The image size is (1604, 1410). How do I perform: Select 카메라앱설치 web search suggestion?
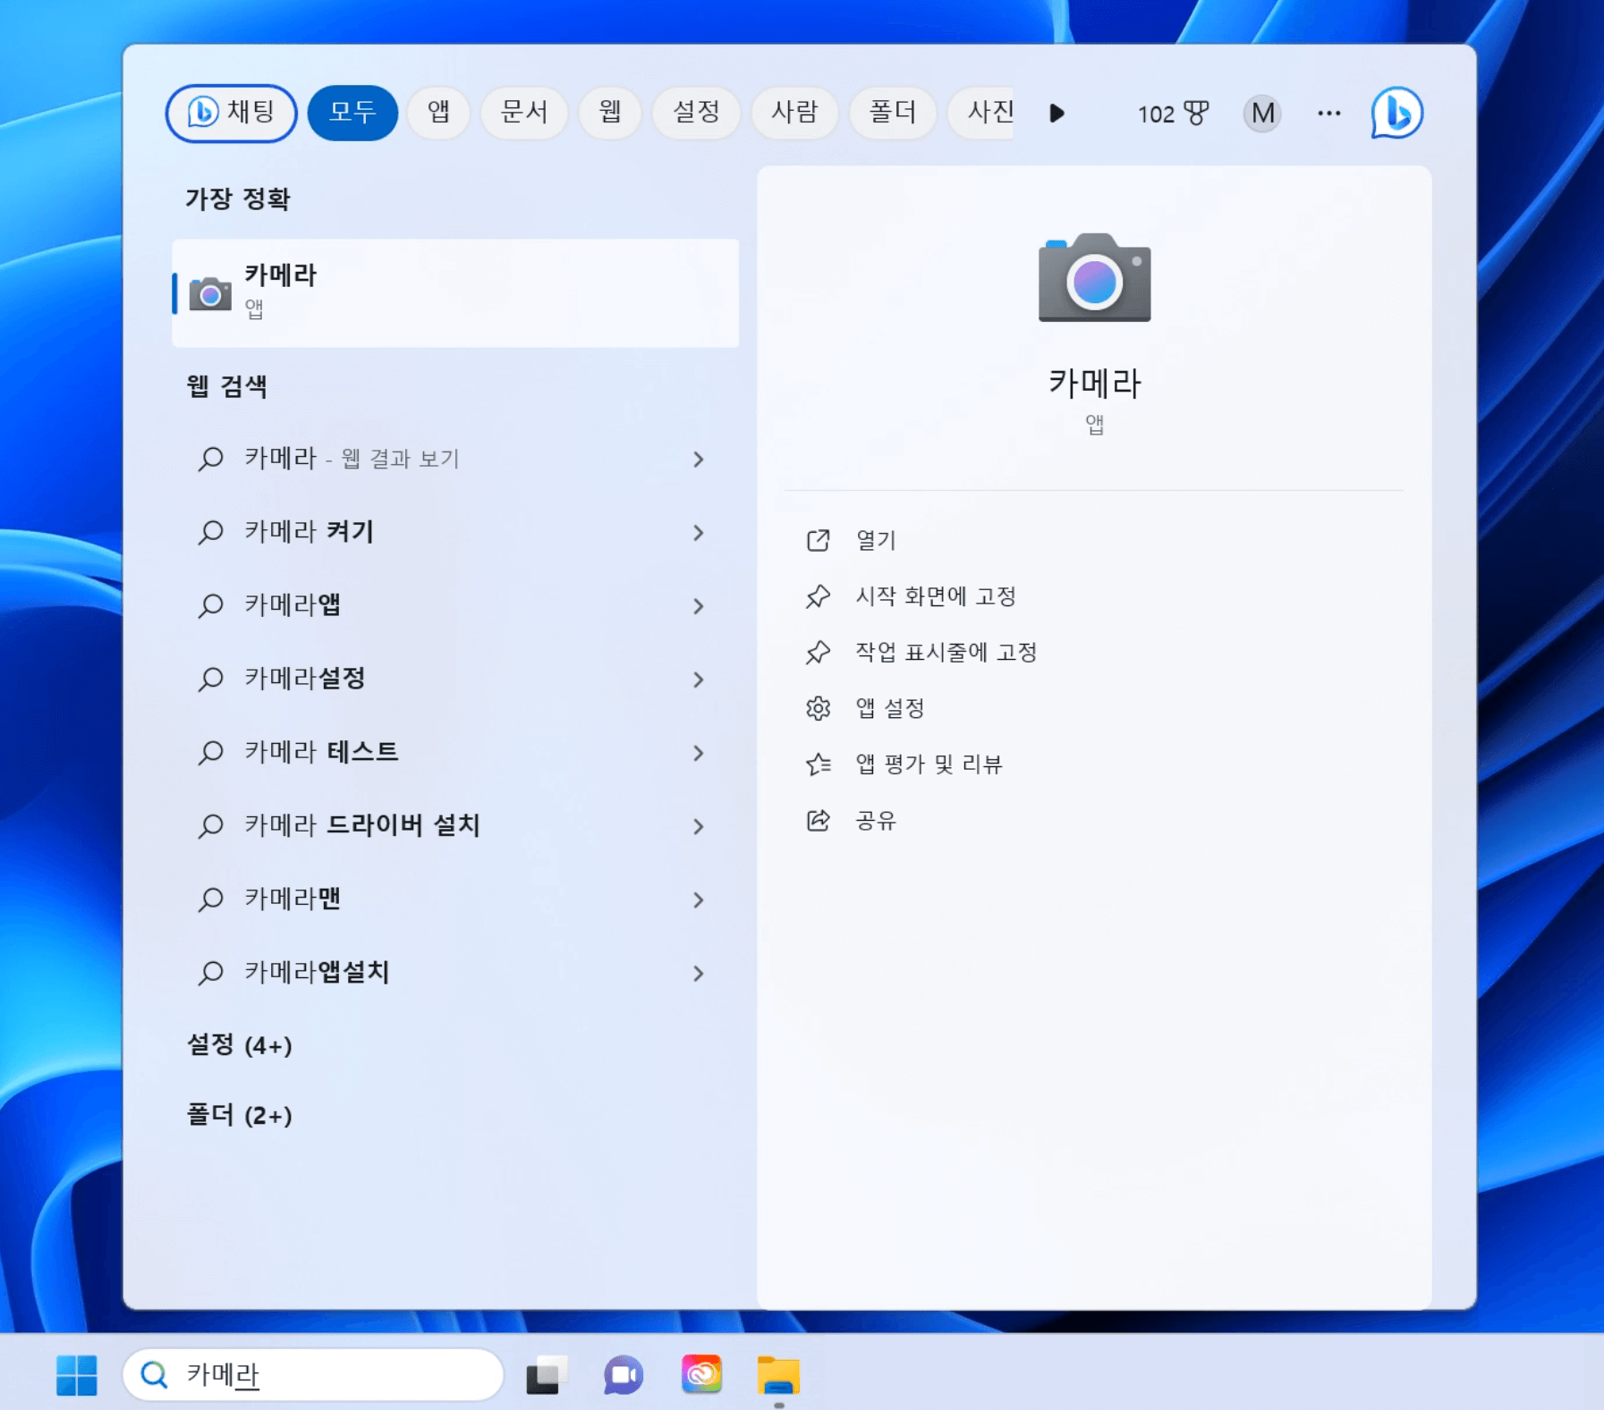click(x=455, y=973)
